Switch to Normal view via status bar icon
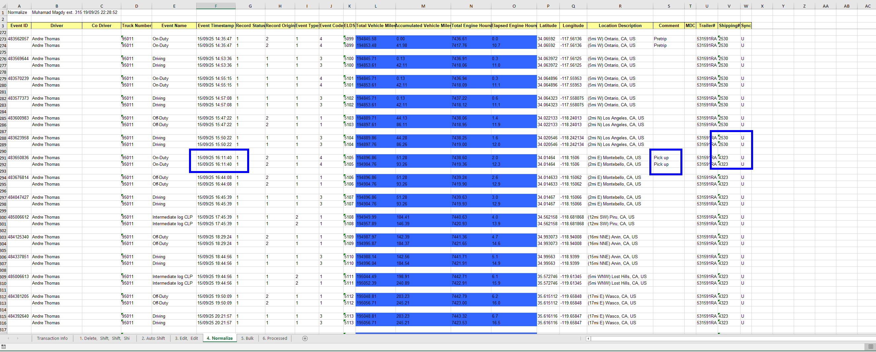Image resolution: width=876 pixels, height=352 pixels. pyautogui.click(x=870, y=346)
